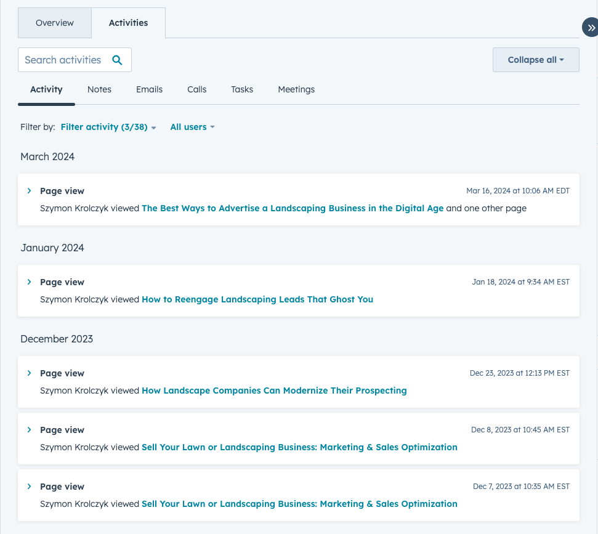Open the Collapse all dropdown
598x534 pixels.
[x=535, y=60]
